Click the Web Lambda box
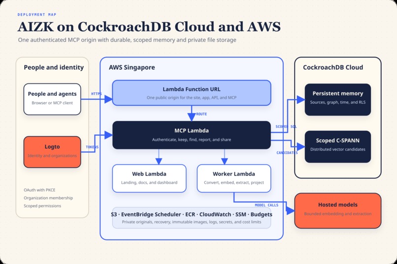The width and height of the screenshot is (397, 264). pyautogui.click(x=149, y=178)
